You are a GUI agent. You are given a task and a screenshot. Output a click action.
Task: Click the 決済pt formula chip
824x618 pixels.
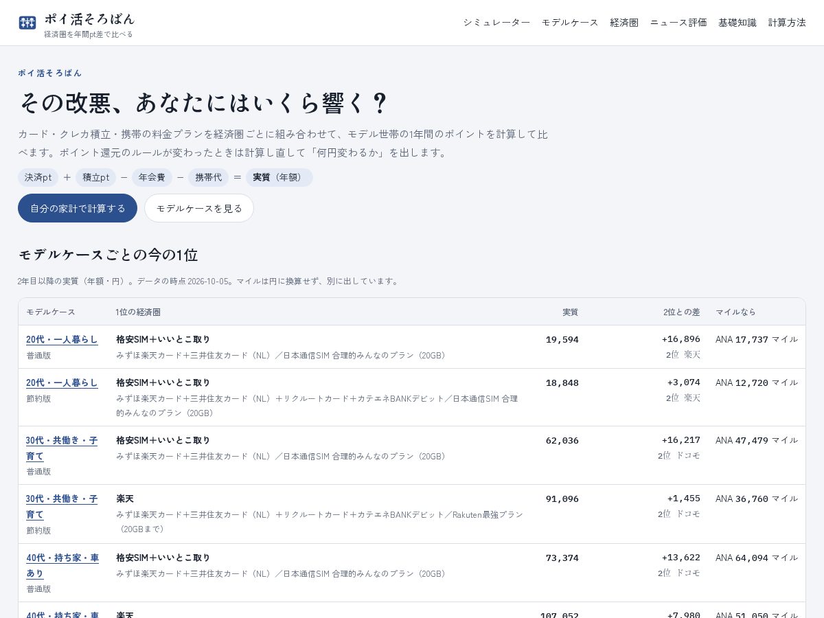pos(38,177)
